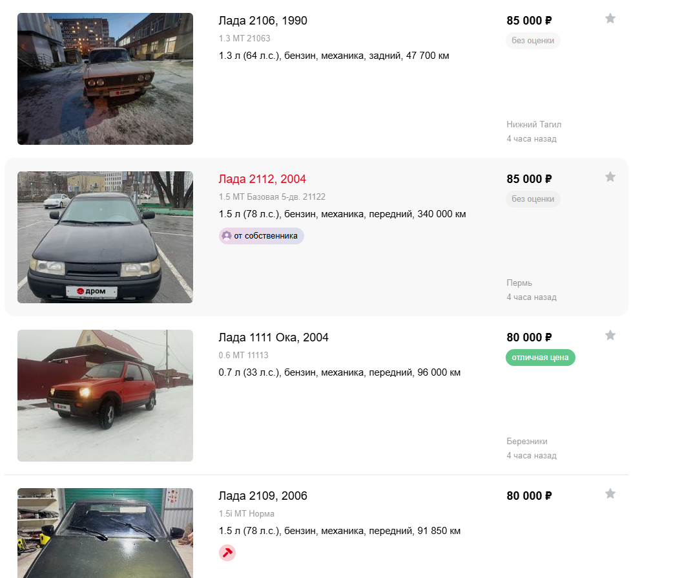Click 'без оценки' badge on Лада 2112
The image size is (682, 578).
pos(533,199)
